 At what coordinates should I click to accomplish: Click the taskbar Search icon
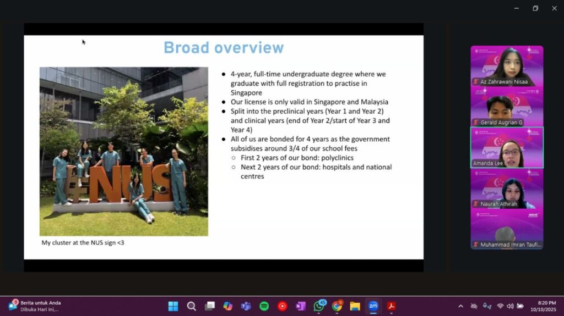click(x=191, y=306)
